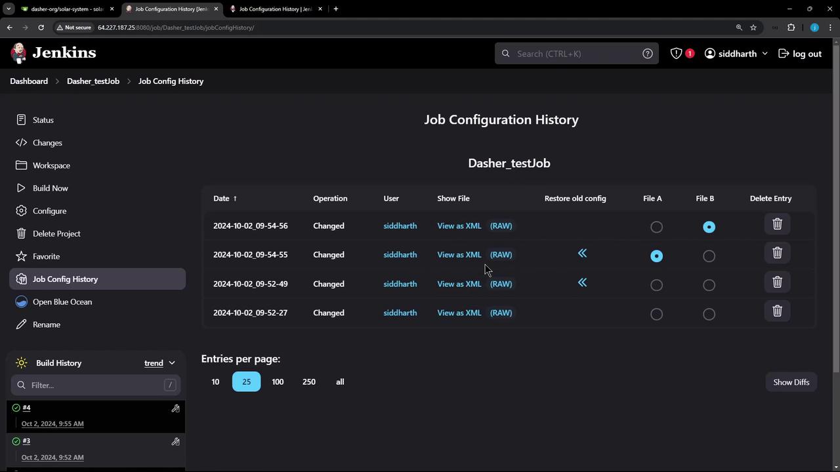840x472 pixels.
Task: Open security warning shield icon in header
Action: (x=677, y=54)
